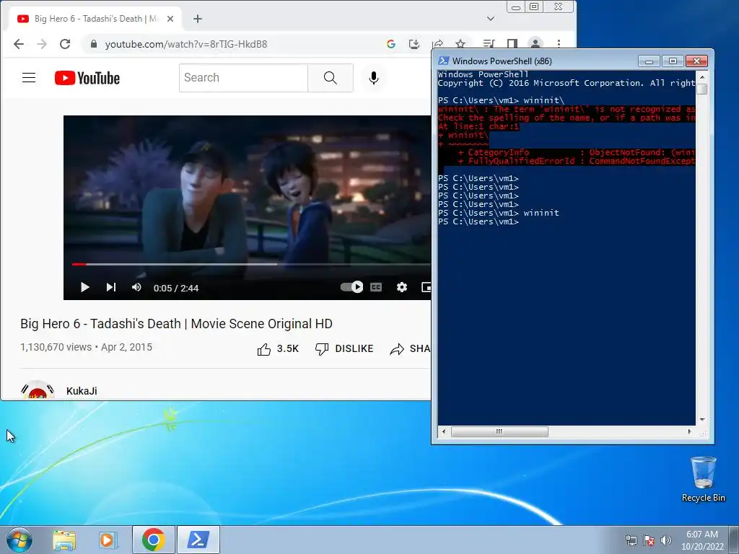Click volume speaker tray icon
This screenshot has width=739, height=554.
coord(666,540)
